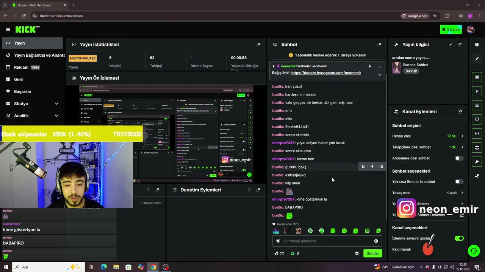The width and height of the screenshot is (485, 272).
Task: Pop out the Yayın bilgisi panel
Action: [460, 45]
